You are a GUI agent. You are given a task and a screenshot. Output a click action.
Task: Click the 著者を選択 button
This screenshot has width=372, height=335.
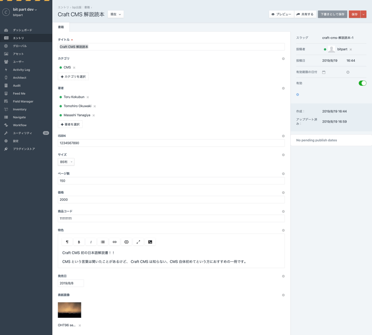[x=70, y=124]
